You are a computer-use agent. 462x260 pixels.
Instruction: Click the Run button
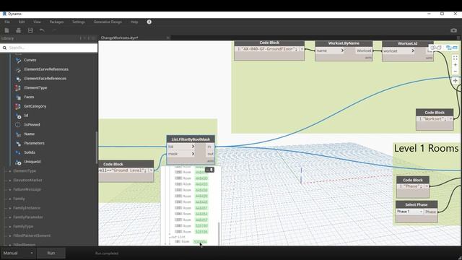pyautogui.click(x=51, y=253)
